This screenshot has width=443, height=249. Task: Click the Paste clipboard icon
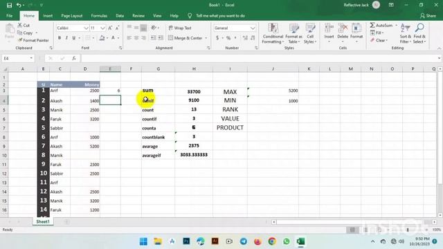(x=9, y=29)
